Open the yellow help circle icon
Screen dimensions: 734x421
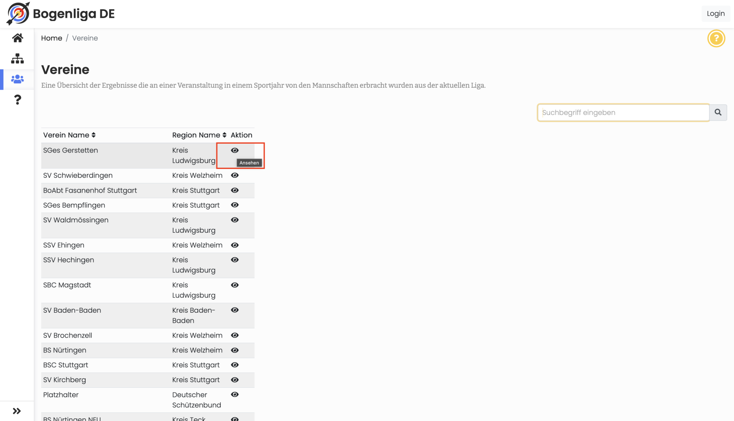pos(716,38)
